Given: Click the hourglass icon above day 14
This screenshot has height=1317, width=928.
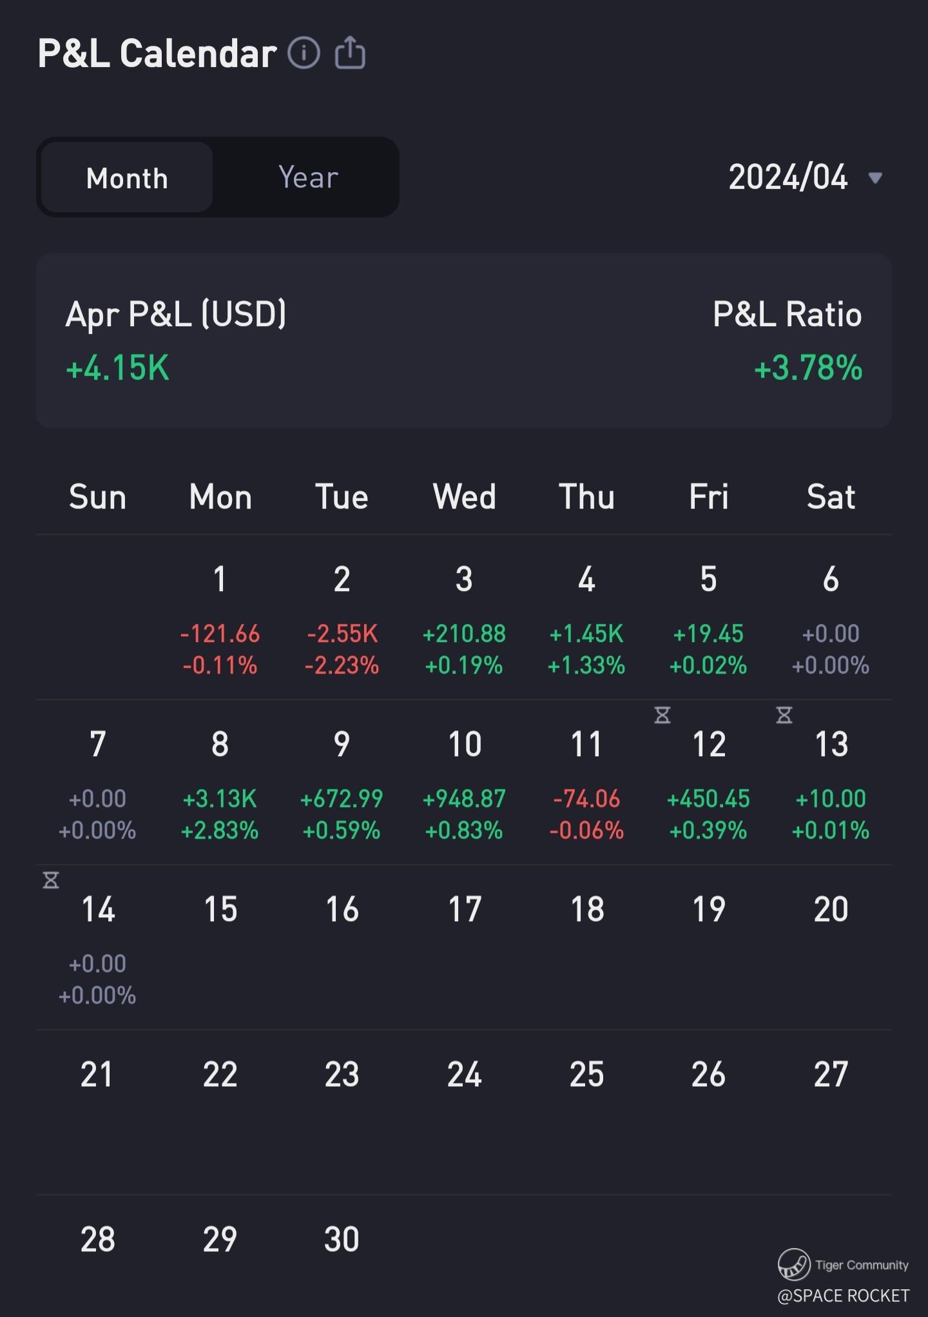Looking at the screenshot, I should pos(51,880).
